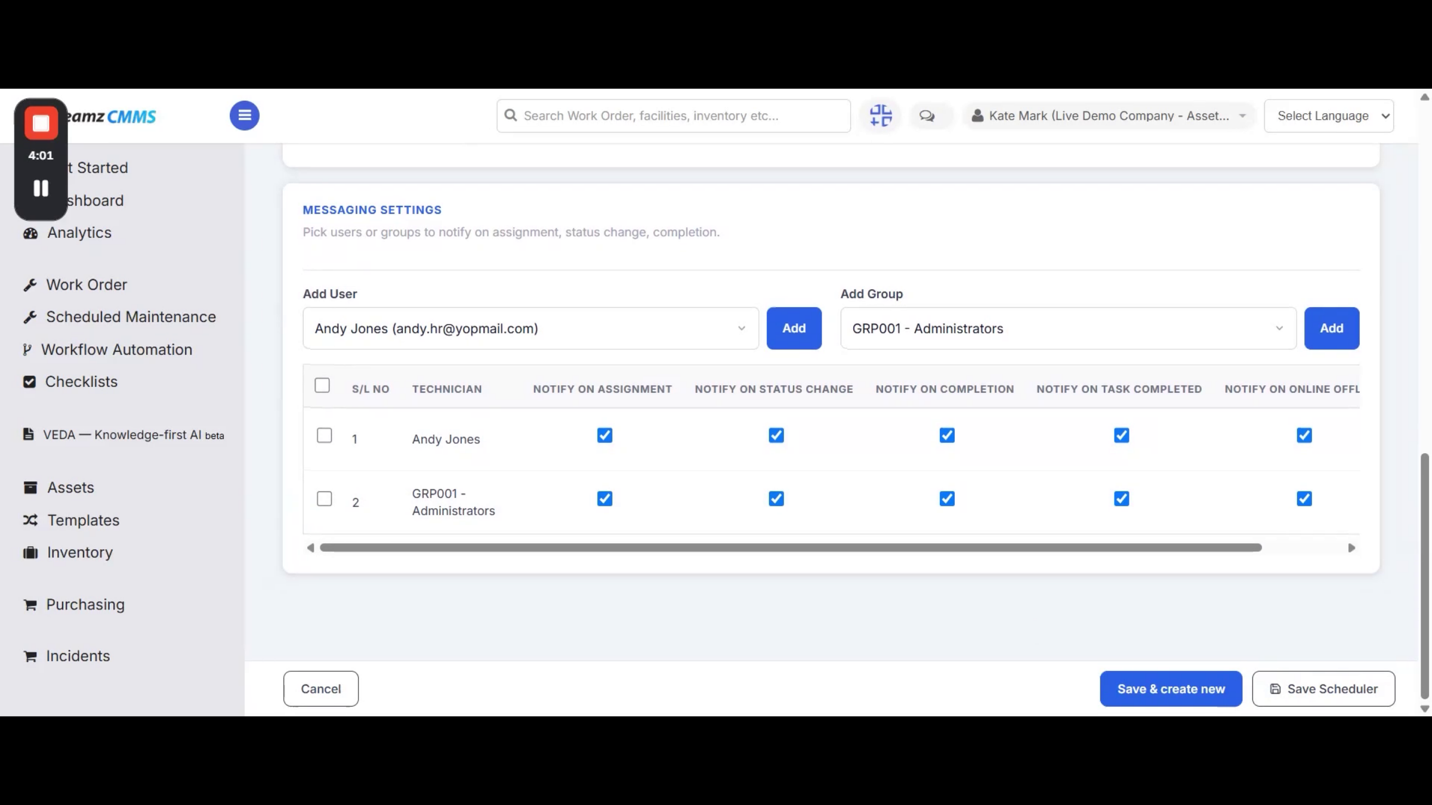This screenshot has height=805, width=1432.
Task: Go to Work Order
Action: (x=87, y=285)
